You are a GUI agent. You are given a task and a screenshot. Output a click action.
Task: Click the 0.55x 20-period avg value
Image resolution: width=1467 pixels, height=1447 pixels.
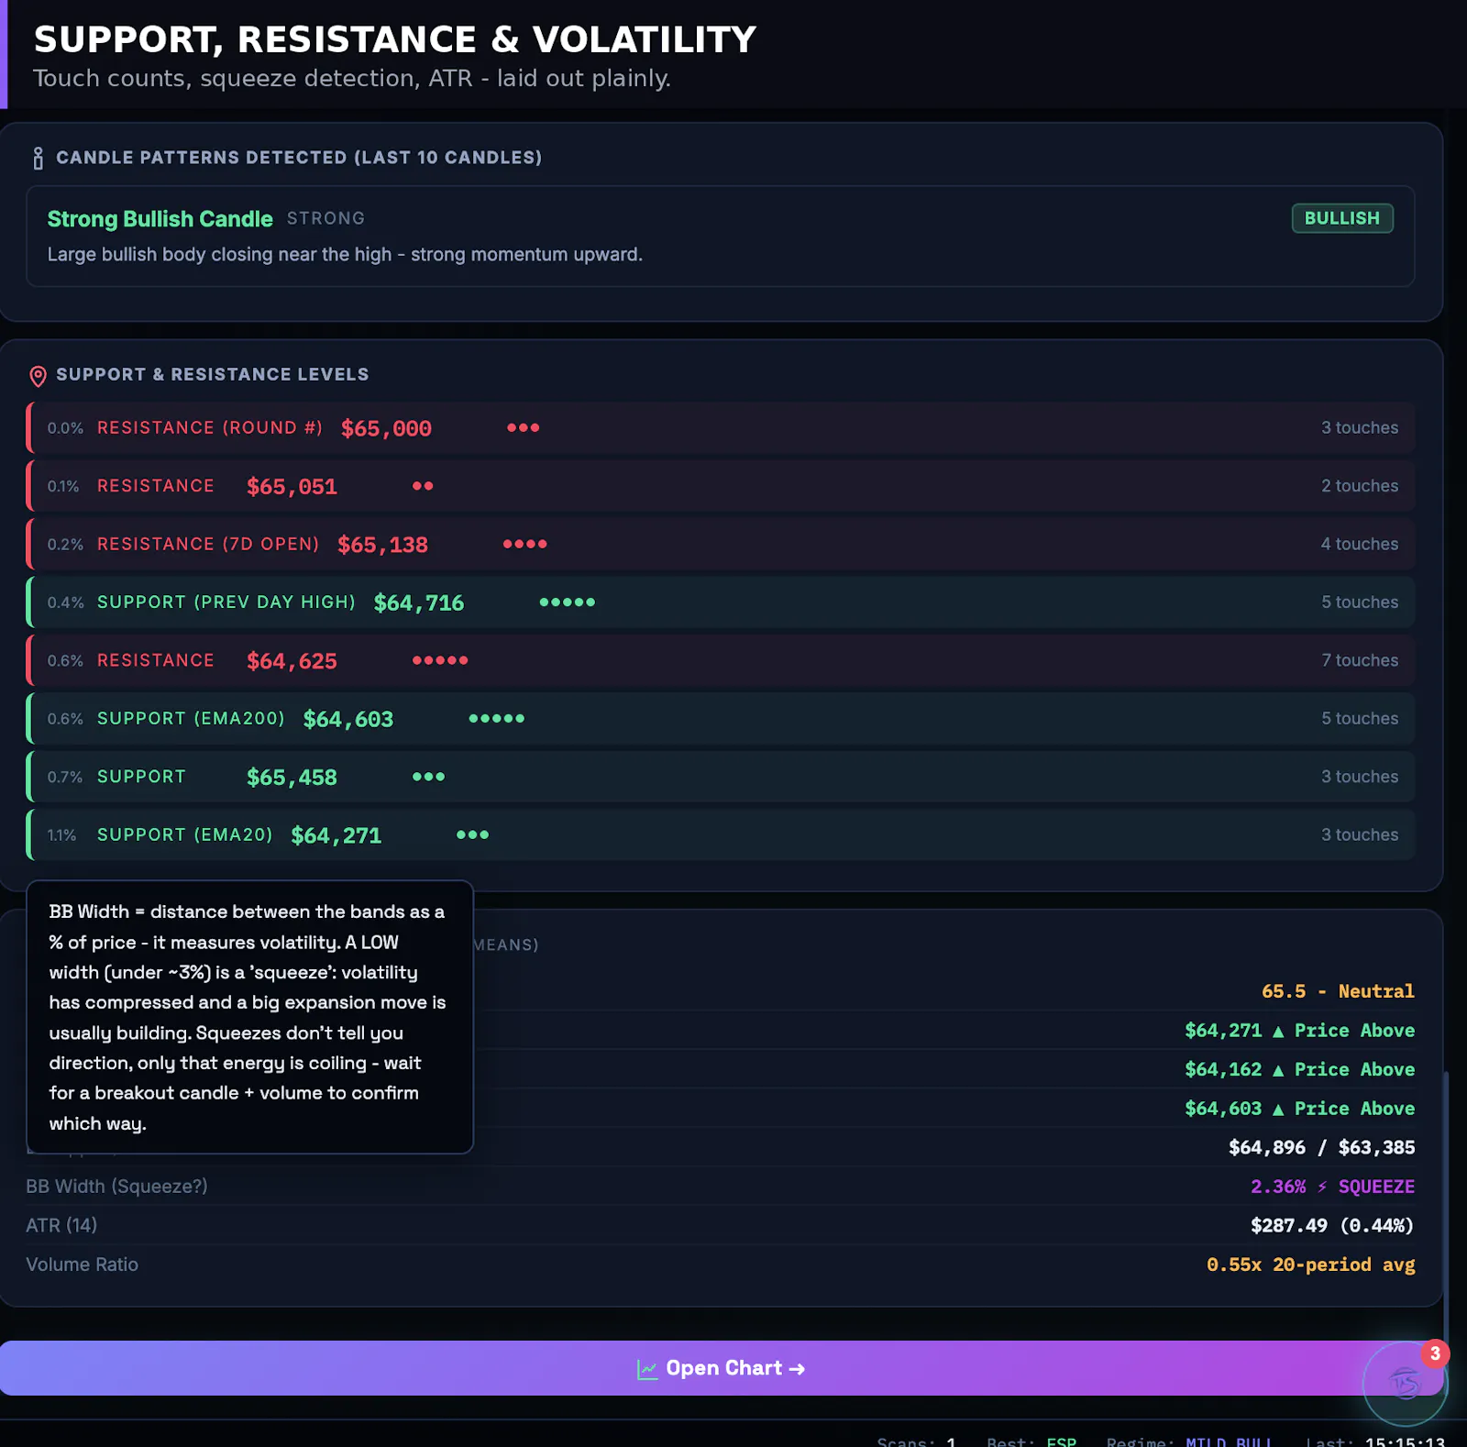coord(1310,1265)
